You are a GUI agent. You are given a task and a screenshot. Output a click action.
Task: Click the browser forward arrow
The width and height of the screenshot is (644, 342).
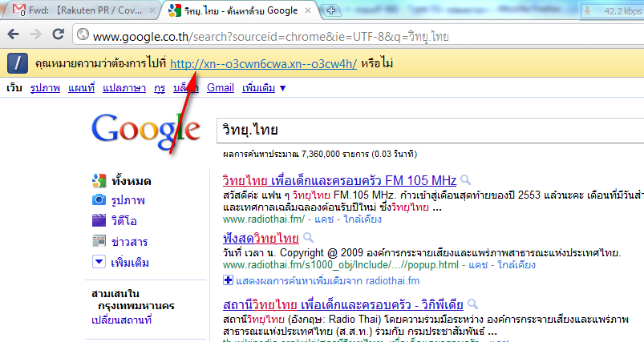click(36, 34)
